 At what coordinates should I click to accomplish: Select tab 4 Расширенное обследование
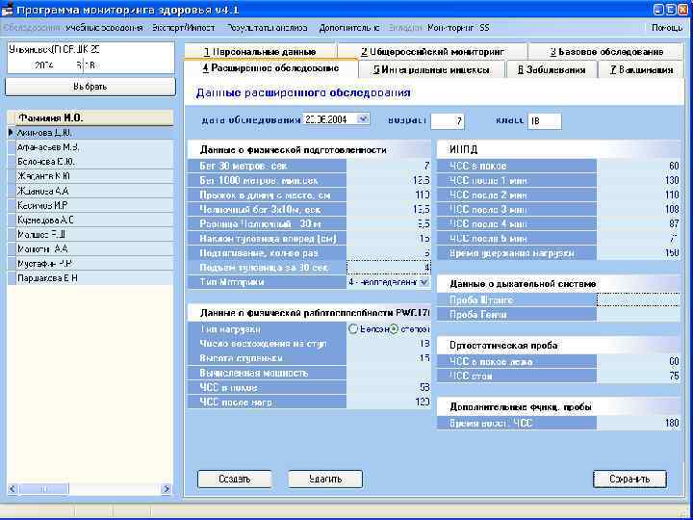[x=270, y=68]
